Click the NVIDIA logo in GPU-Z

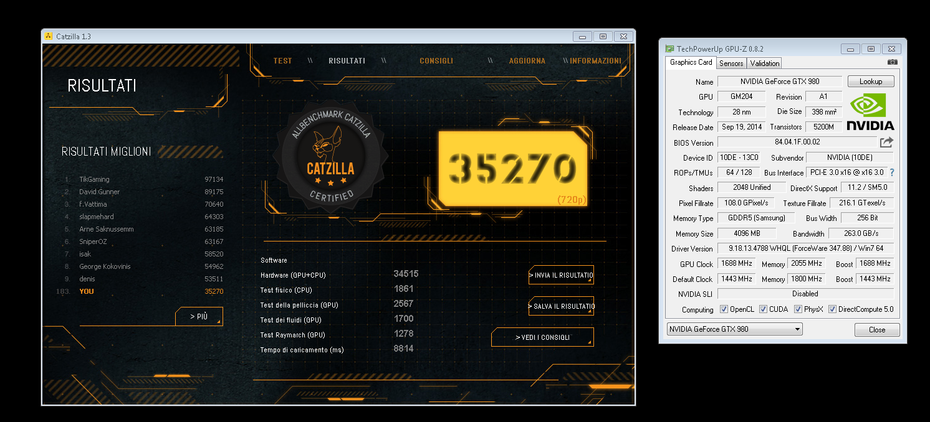coord(870,112)
